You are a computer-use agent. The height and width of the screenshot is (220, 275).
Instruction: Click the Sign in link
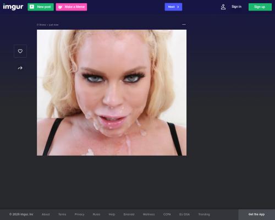(237, 7)
